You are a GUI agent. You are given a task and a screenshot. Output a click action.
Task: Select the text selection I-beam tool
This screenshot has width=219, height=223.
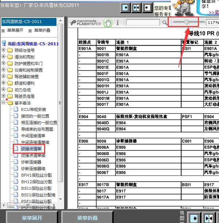pyautogui.click(x=118, y=23)
